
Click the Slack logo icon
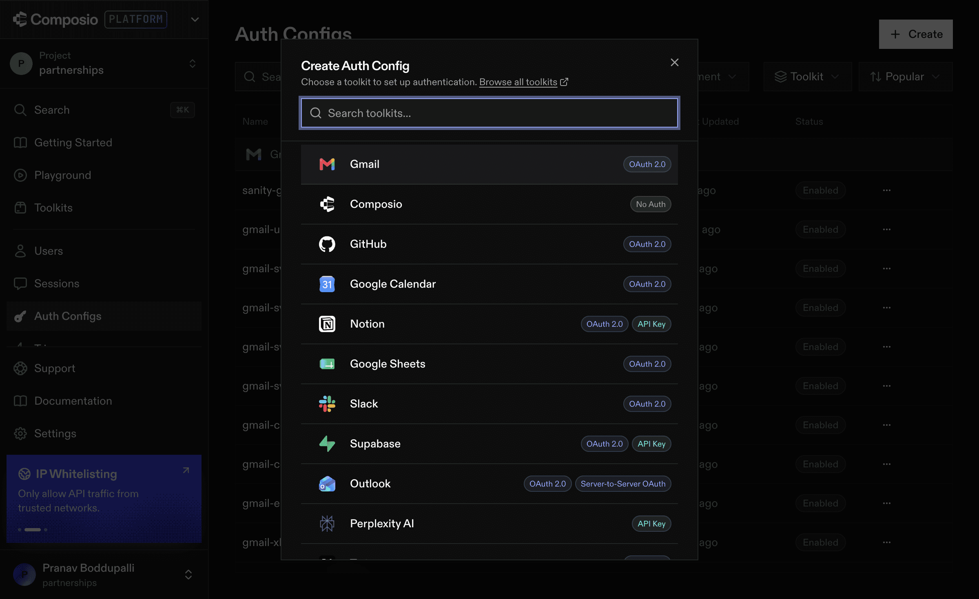327,404
